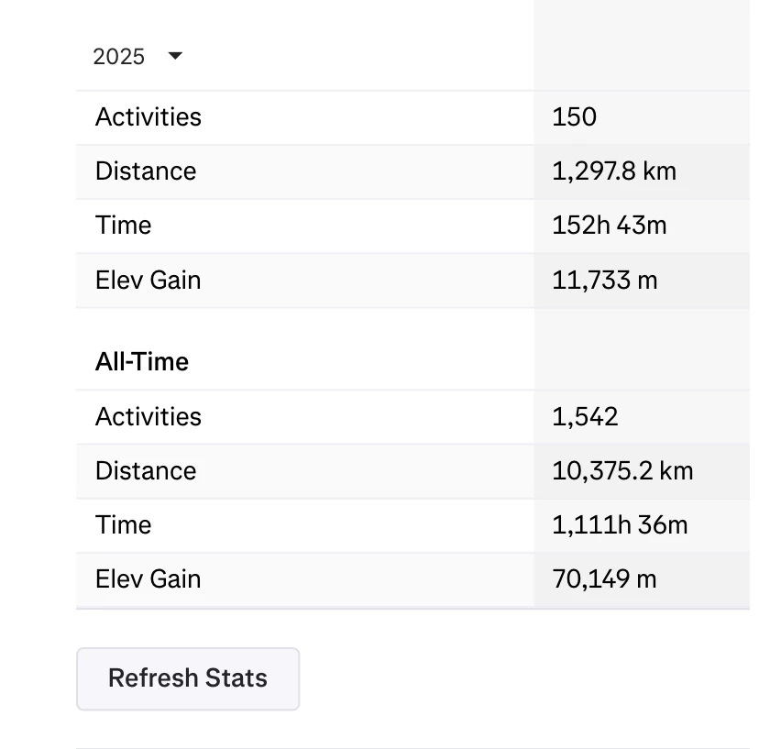Viewport: 781px width, 749px height.
Task: Click the 11,733 m elevation value
Action: tap(605, 280)
